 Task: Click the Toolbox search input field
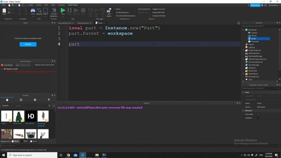[31, 106]
